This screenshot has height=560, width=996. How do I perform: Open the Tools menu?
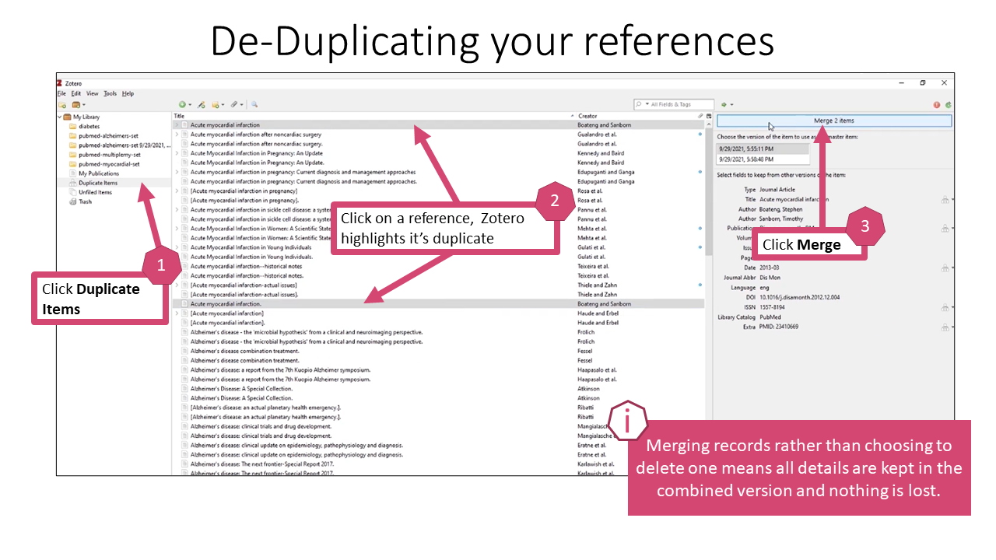[x=110, y=93]
